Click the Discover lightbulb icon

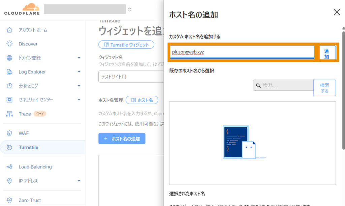[x=9, y=44]
